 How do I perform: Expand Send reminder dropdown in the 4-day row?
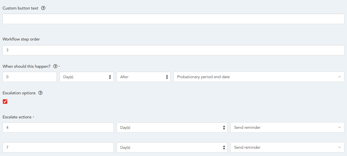[287, 128]
